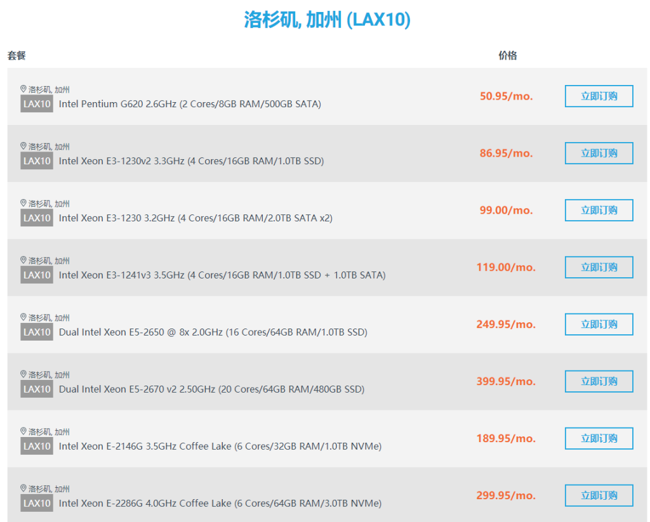The image size is (650, 522).
Task: Order the Intel Pentium G620 50.95/mo. plan
Action: [599, 96]
